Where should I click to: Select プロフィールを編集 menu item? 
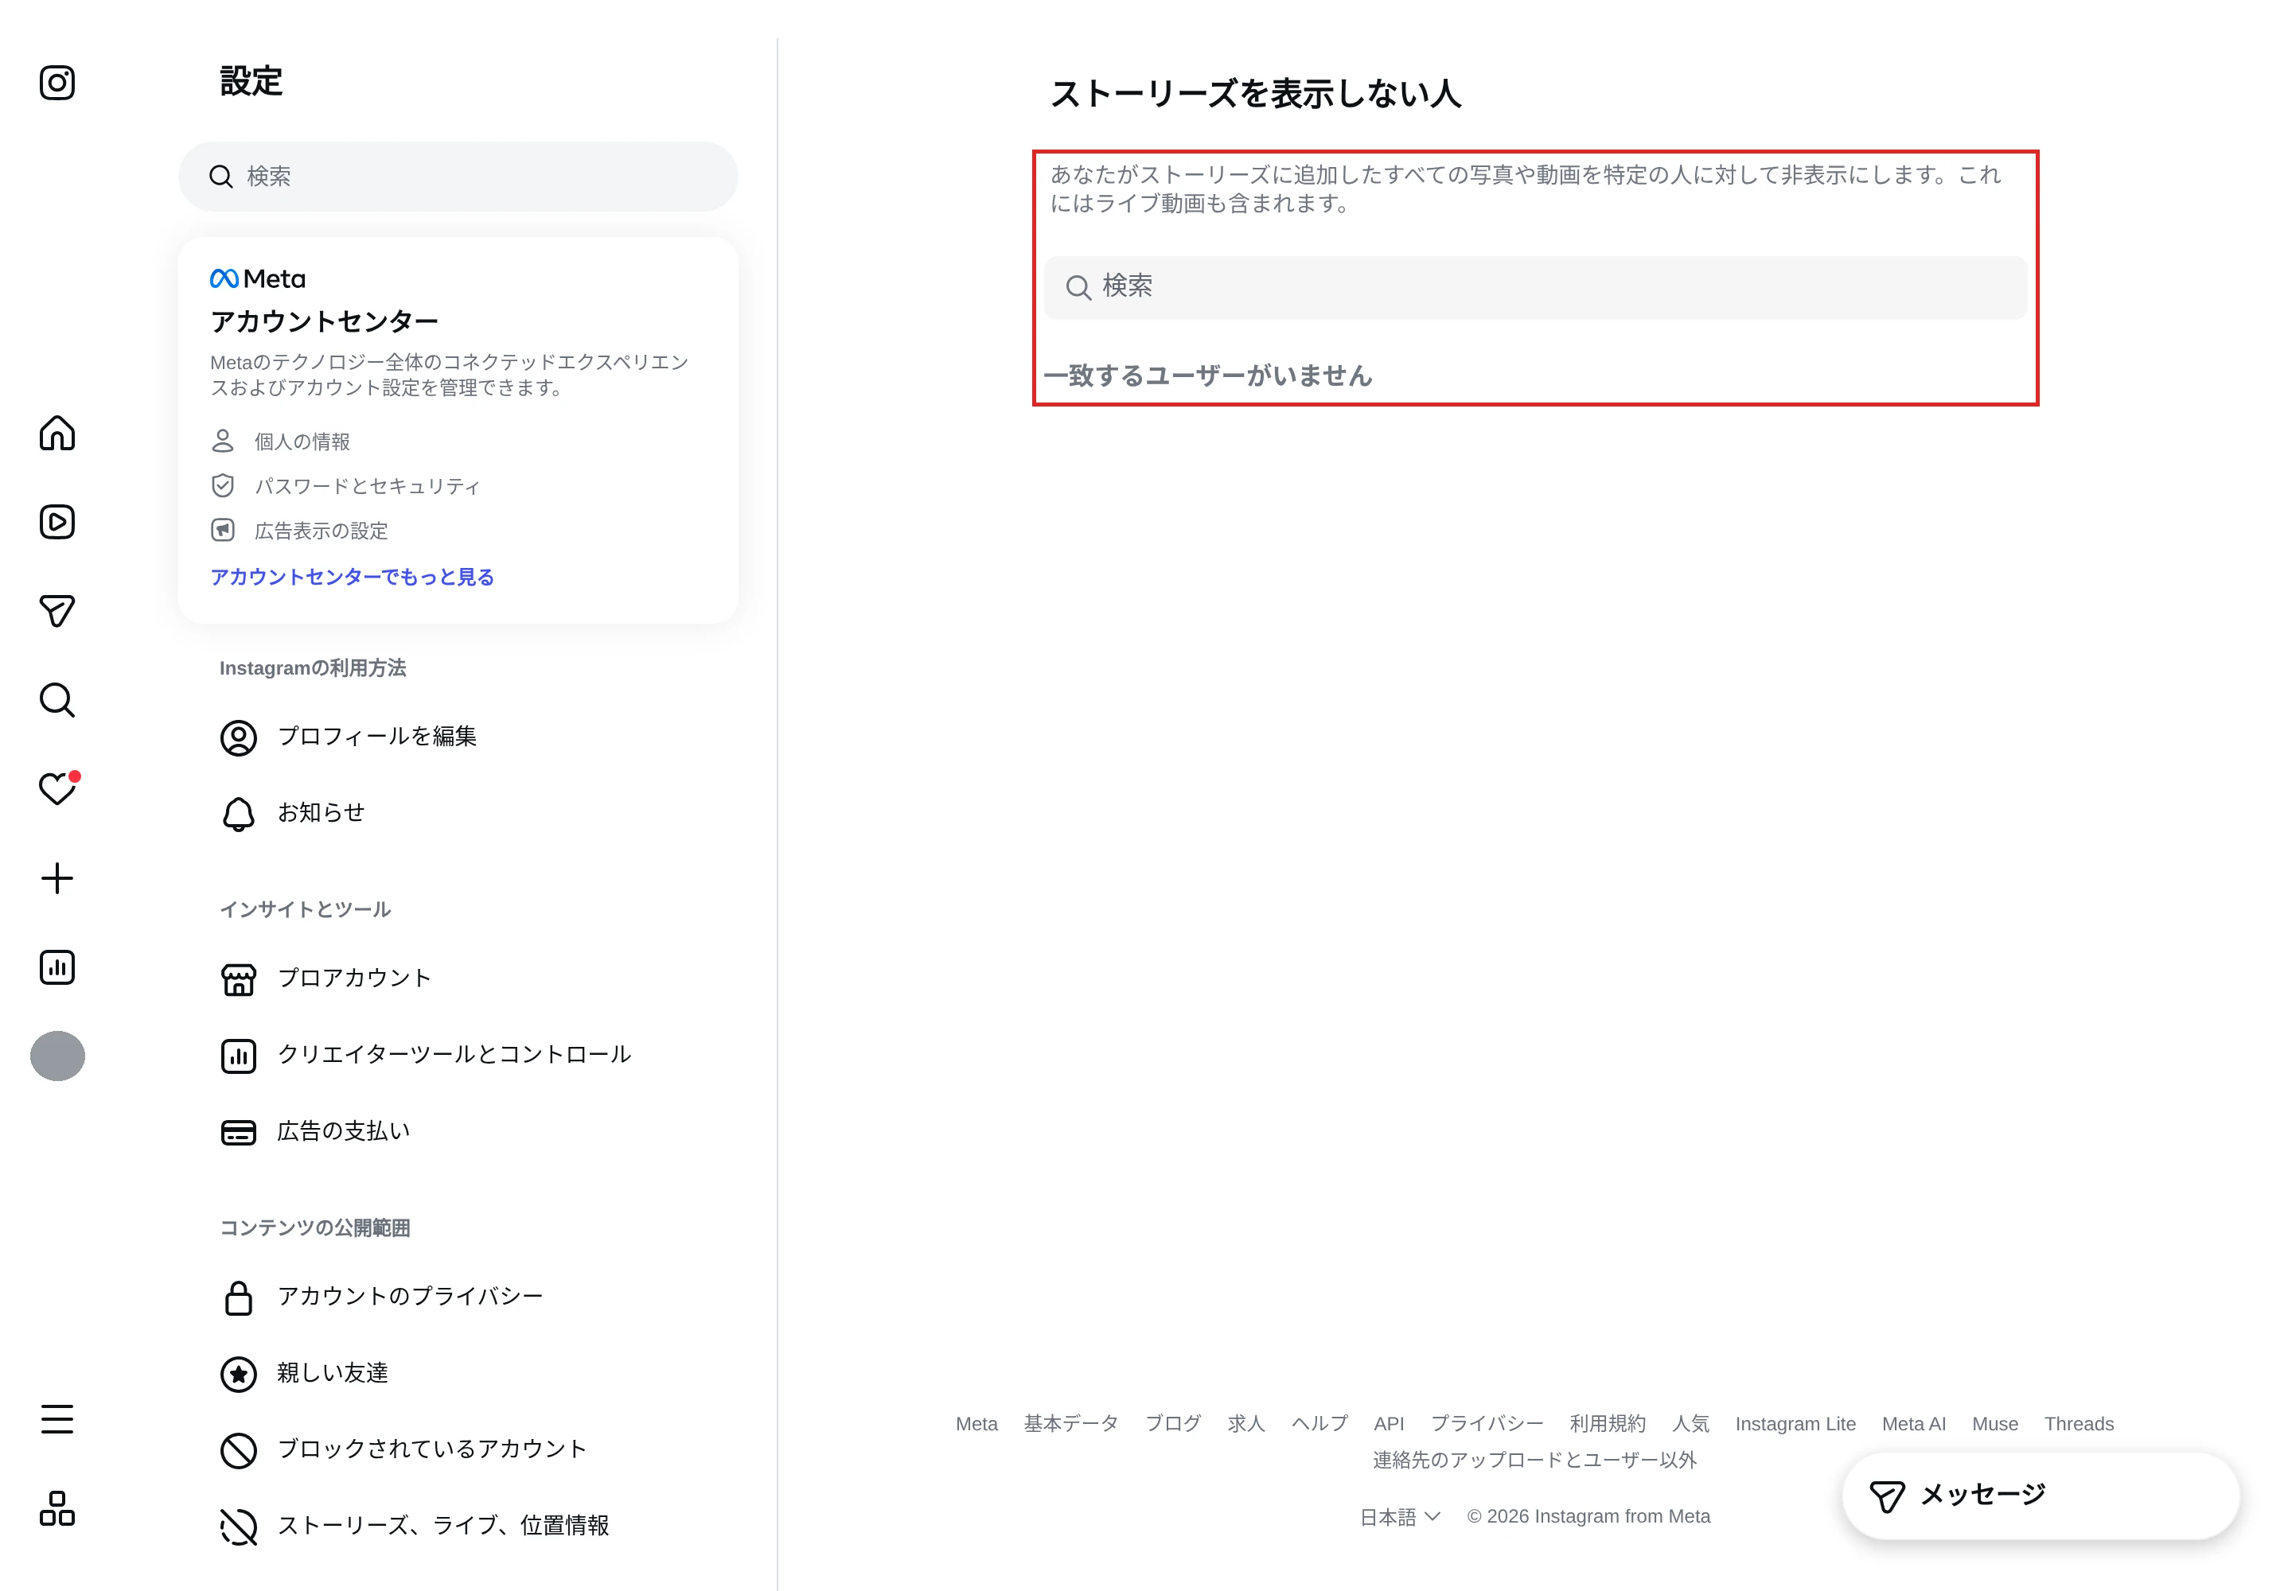458,737
